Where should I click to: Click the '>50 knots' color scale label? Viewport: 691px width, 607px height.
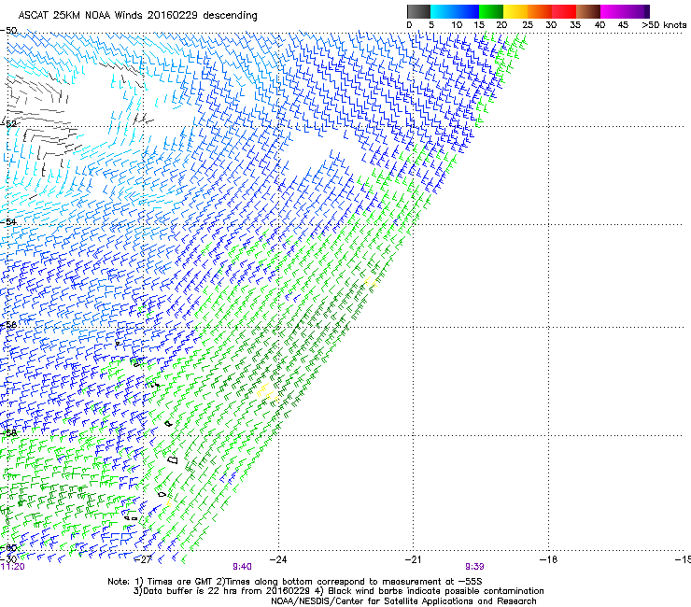[x=664, y=25]
